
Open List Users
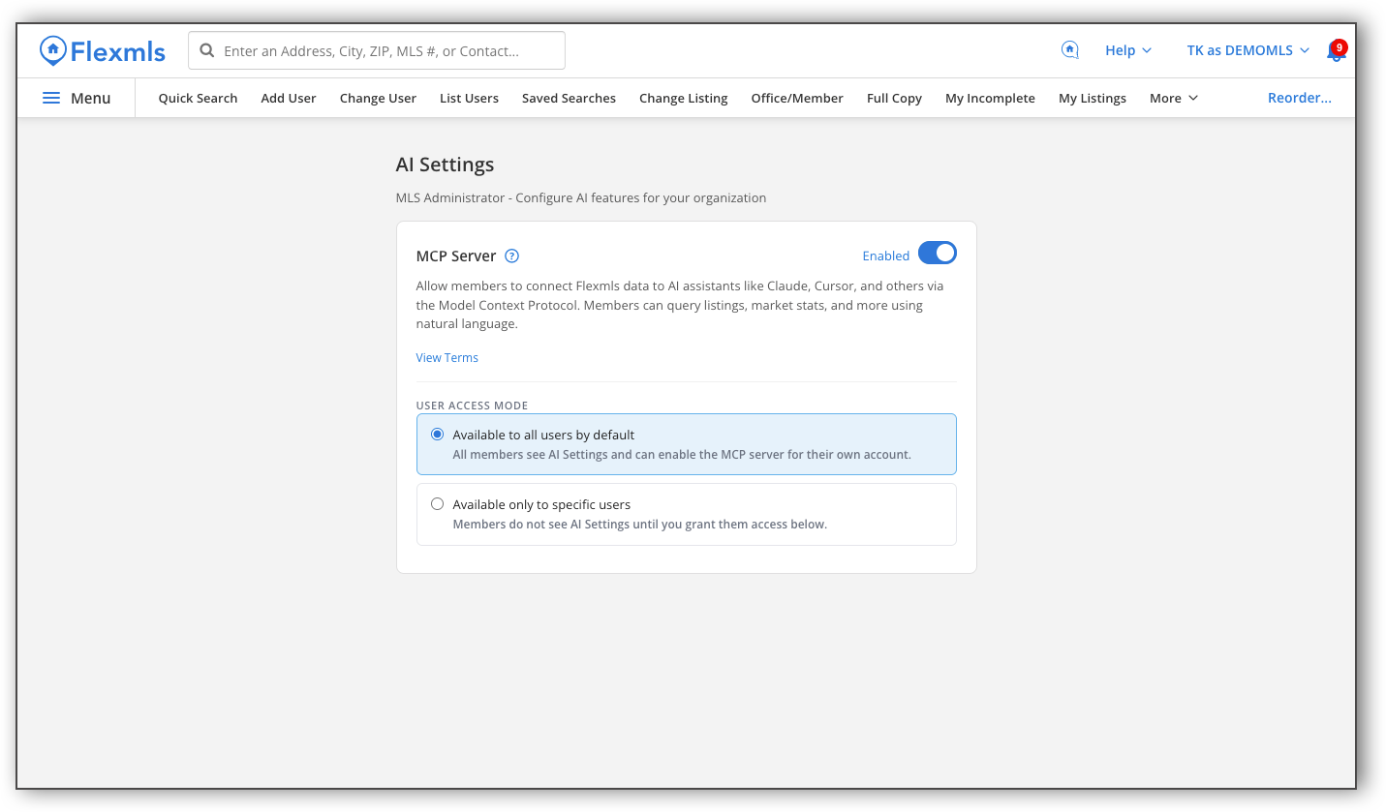pos(469,98)
